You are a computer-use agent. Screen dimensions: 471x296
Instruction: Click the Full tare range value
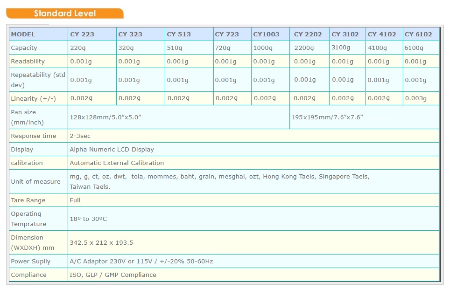point(75,200)
